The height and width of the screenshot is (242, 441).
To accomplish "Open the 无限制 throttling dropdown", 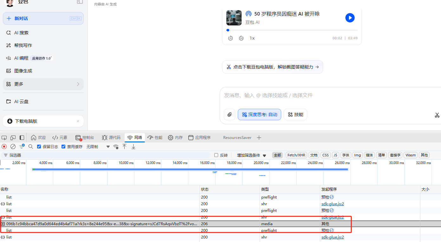I will [98, 147].
